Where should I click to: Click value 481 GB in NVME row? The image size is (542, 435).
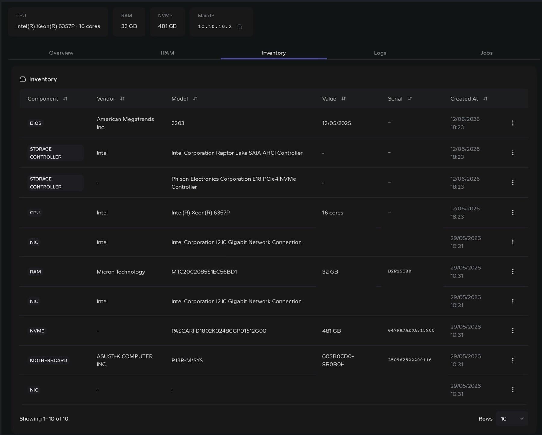pyautogui.click(x=332, y=331)
